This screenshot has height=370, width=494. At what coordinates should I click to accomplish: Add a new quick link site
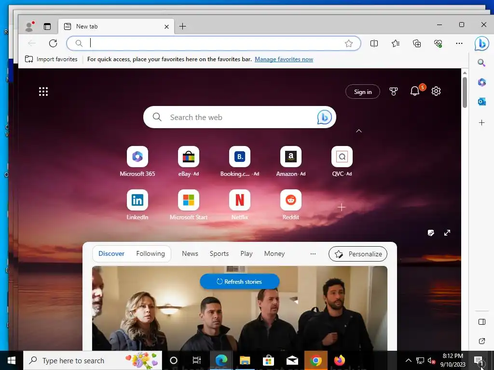coord(342,207)
